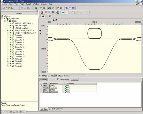Click the Tile windows horizontally icon
The image size is (143, 114).
pyautogui.click(x=70, y=8)
